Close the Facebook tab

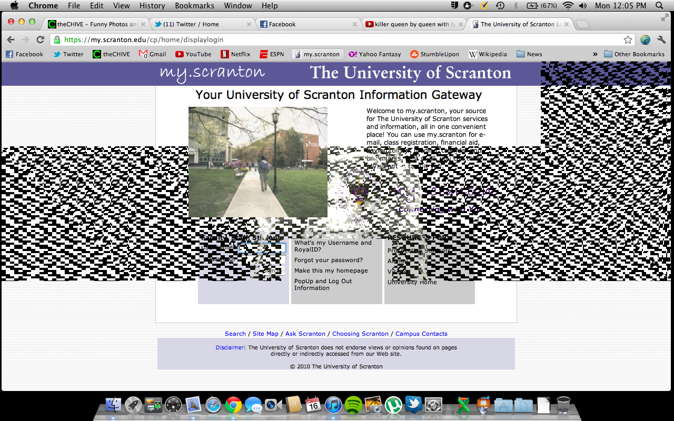pos(355,24)
